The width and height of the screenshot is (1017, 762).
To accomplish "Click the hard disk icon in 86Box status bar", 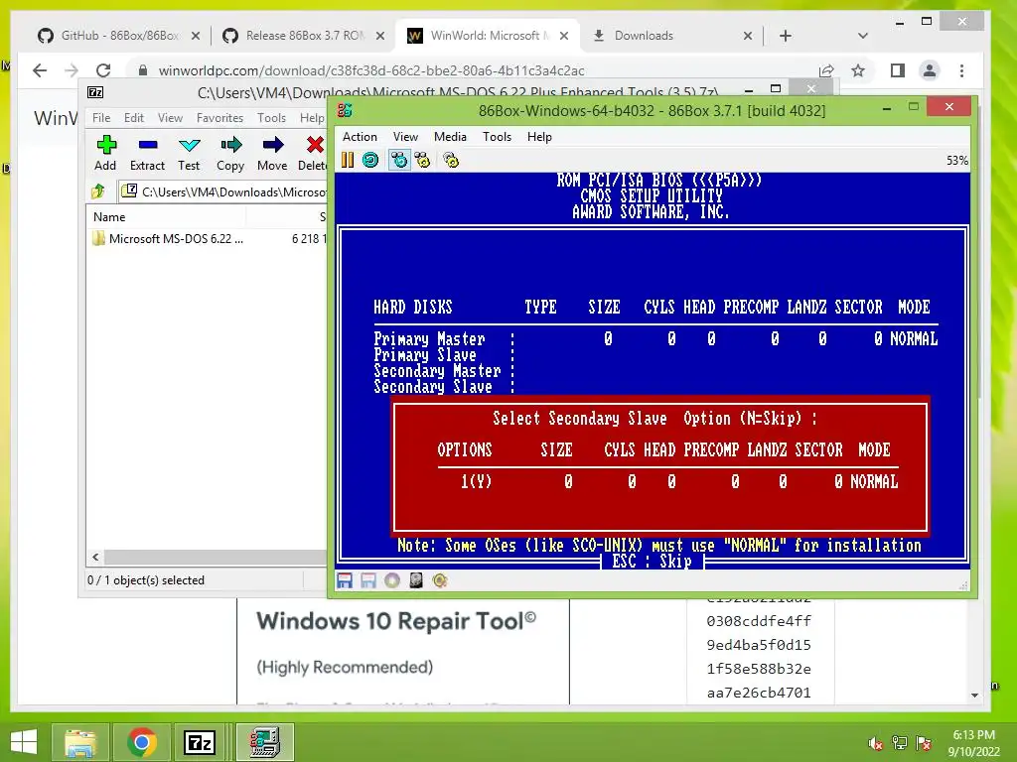I will click(416, 580).
